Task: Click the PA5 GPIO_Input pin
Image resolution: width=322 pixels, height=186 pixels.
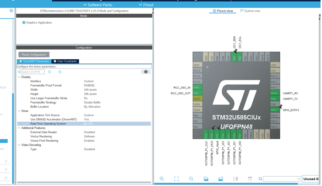Action: [217, 134]
